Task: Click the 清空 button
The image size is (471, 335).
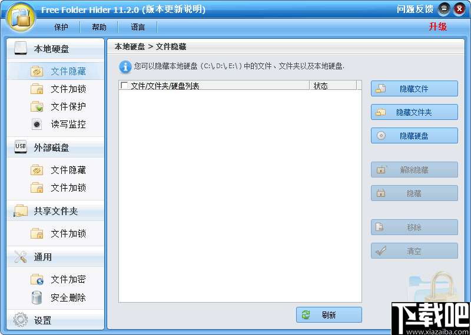Action: click(414, 251)
